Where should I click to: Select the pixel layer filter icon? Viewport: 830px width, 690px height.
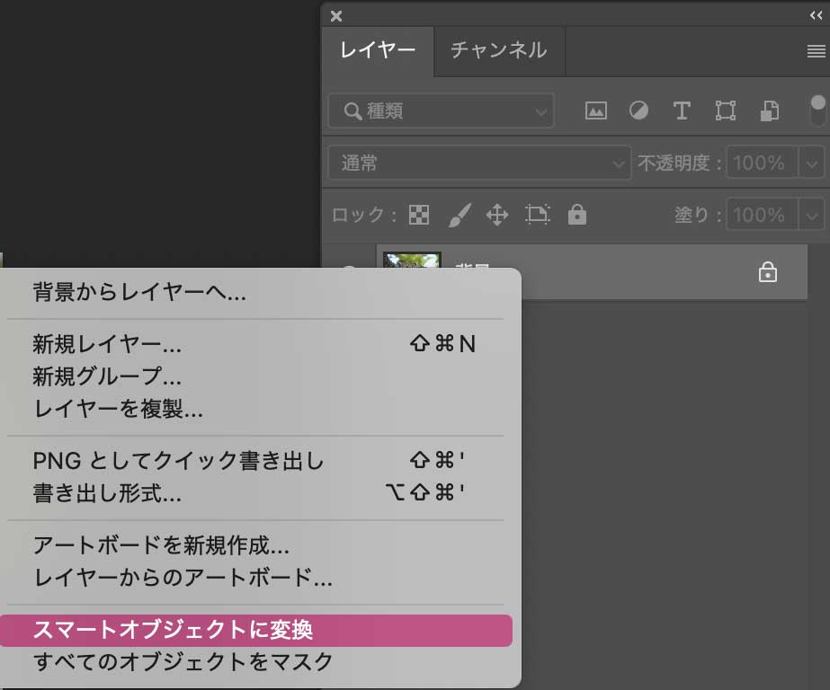(594, 111)
